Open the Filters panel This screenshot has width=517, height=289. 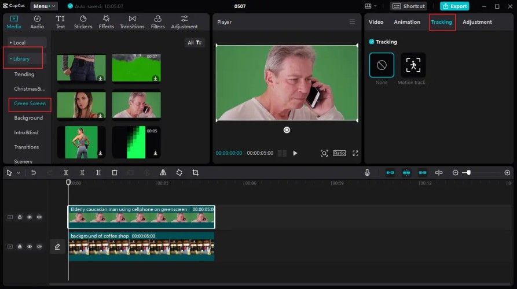pos(157,22)
